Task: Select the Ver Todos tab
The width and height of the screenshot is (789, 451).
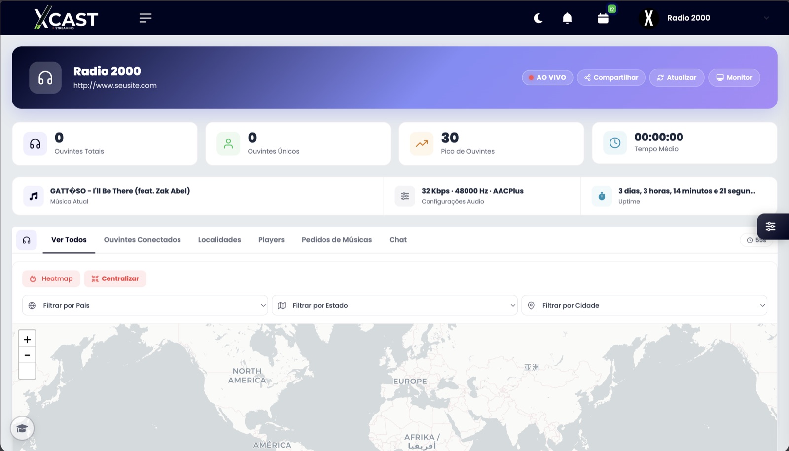Action: [69, 240]
